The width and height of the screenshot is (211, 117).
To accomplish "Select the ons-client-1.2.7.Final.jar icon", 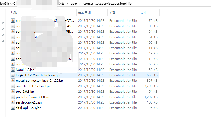I will pyautogui.click(x=13, y=86).
